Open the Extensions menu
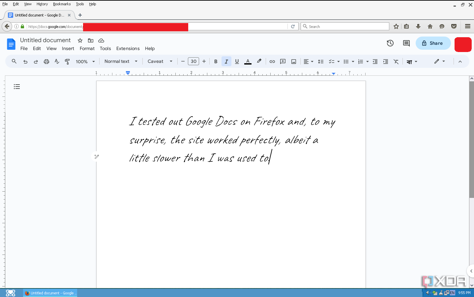 coord(128,48)
